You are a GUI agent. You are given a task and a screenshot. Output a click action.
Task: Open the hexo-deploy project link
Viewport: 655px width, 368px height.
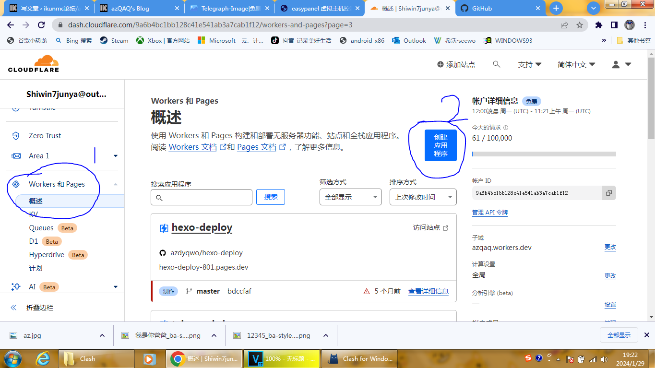[202, 228]
